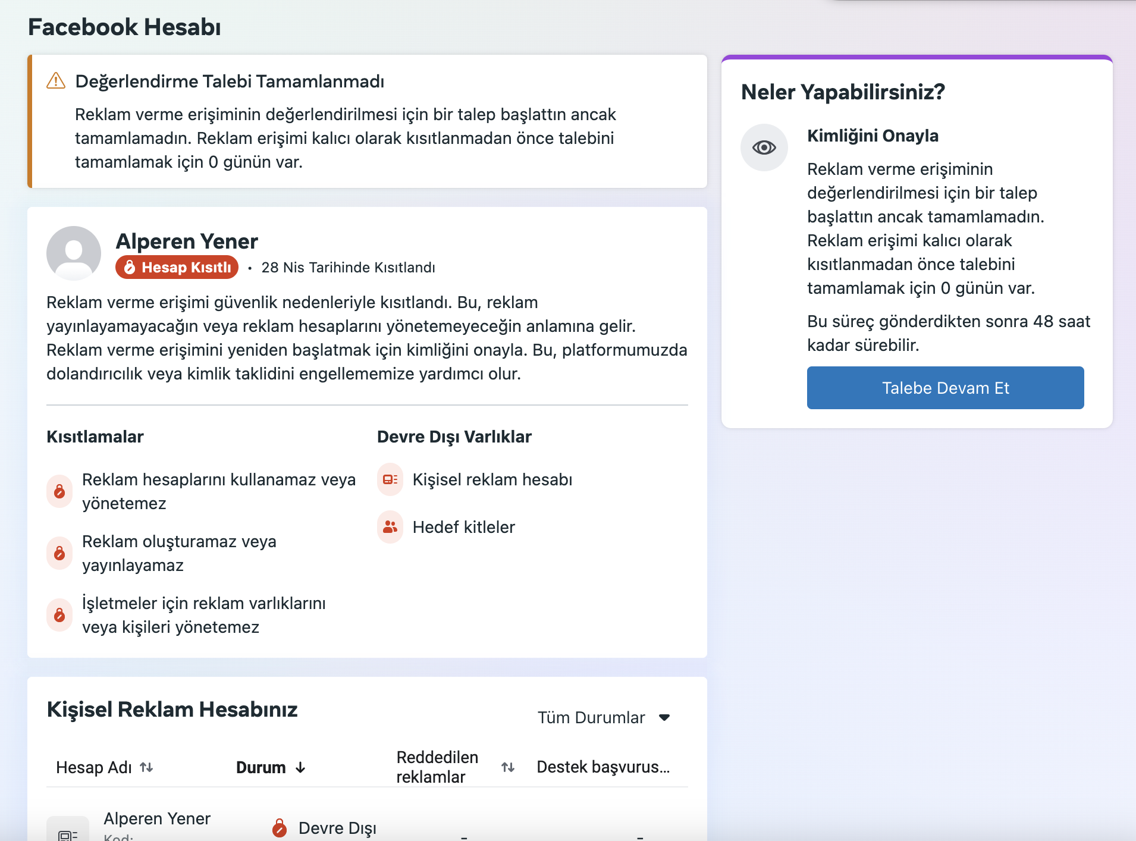This screenshot has height=841, width=1136.
Task: Click the Kimliğini Onayla heading
Action: point(873,136)
